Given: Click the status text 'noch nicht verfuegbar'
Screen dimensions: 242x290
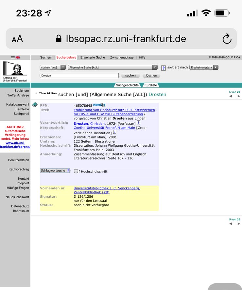Looking at the screenshot, I should (x=92, y=205).
